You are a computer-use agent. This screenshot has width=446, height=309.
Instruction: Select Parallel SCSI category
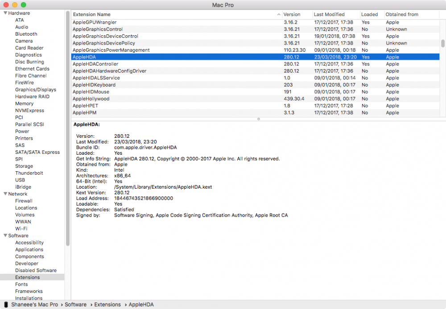click(x=29, y=124)
